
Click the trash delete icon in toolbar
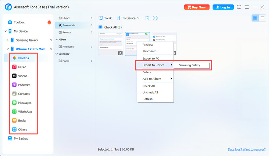point(147,18)
